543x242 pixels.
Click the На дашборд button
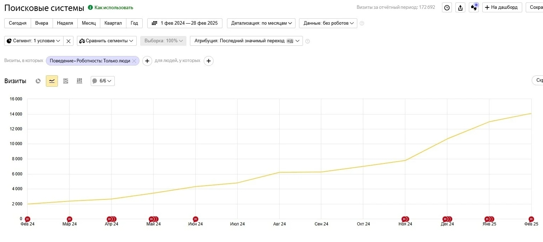pos(502,7)
